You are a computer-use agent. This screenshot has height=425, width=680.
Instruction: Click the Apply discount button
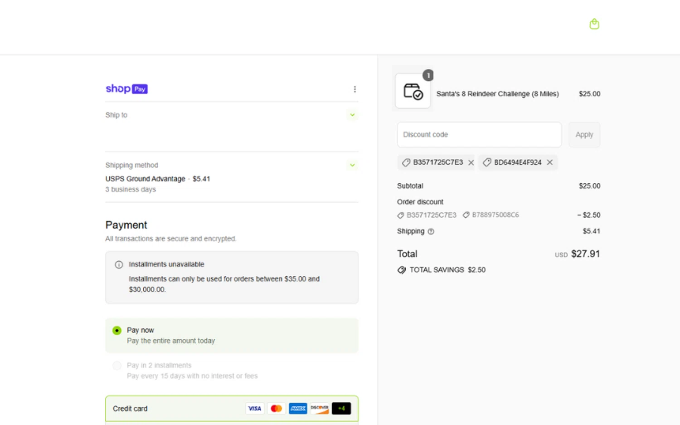(584, 135)
